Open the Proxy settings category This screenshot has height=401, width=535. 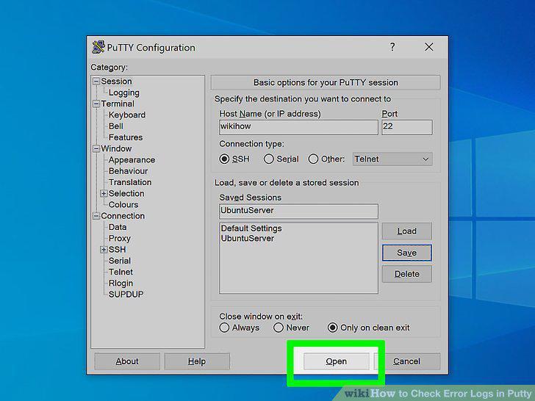click(x=119, y=239)
